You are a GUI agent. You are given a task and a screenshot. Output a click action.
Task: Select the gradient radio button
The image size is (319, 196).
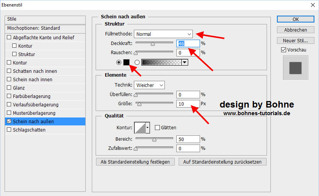coord(137,62)
